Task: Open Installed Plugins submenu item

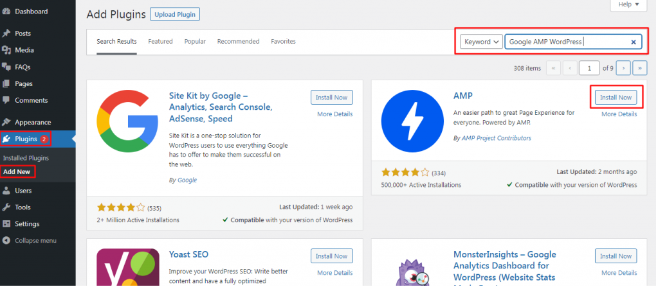Action: 26,158
